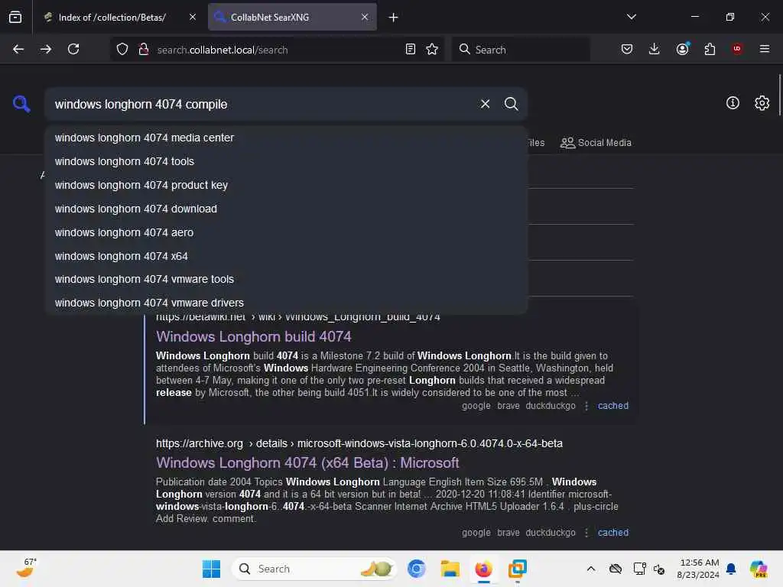
Task: Open clock showing 12:56 AM
Action: click(698, 569)
